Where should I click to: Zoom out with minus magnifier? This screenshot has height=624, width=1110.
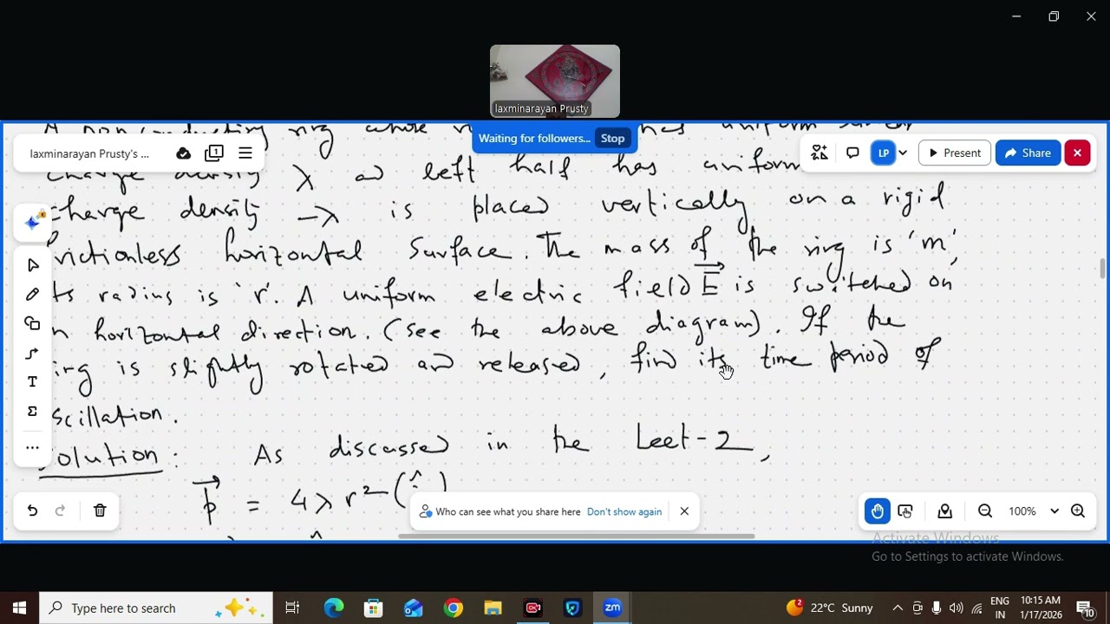985,511
